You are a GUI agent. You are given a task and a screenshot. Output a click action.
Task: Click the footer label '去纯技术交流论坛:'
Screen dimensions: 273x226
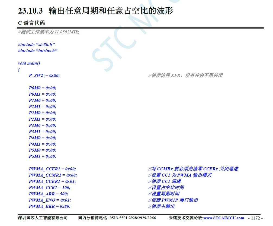click(186, 218)
